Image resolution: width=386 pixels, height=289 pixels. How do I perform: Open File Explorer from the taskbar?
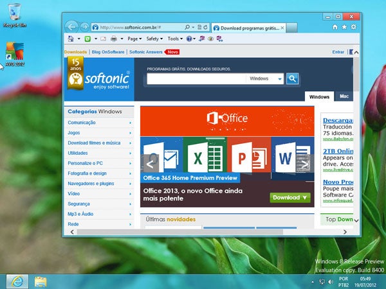(41, 281)
